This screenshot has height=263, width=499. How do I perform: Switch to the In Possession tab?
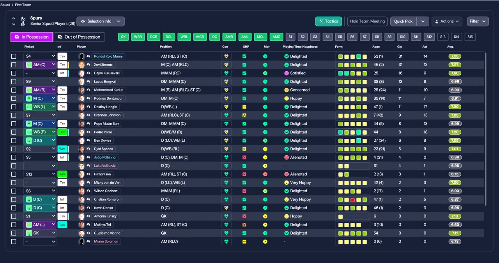pyautogui.click(x=32, y=37)
